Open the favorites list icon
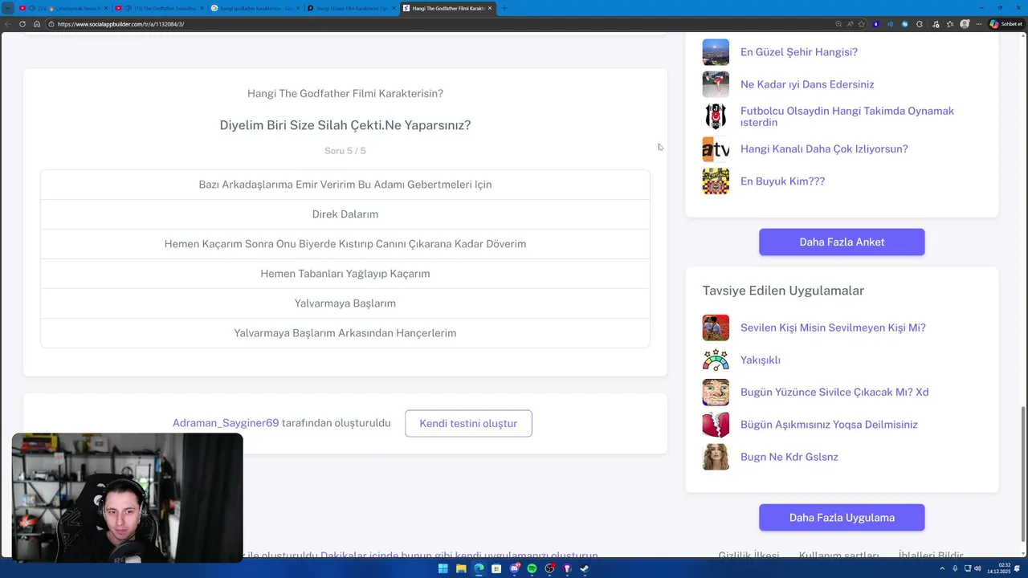This screenshot has width=1028, height=578. click(x=950, y=24)
